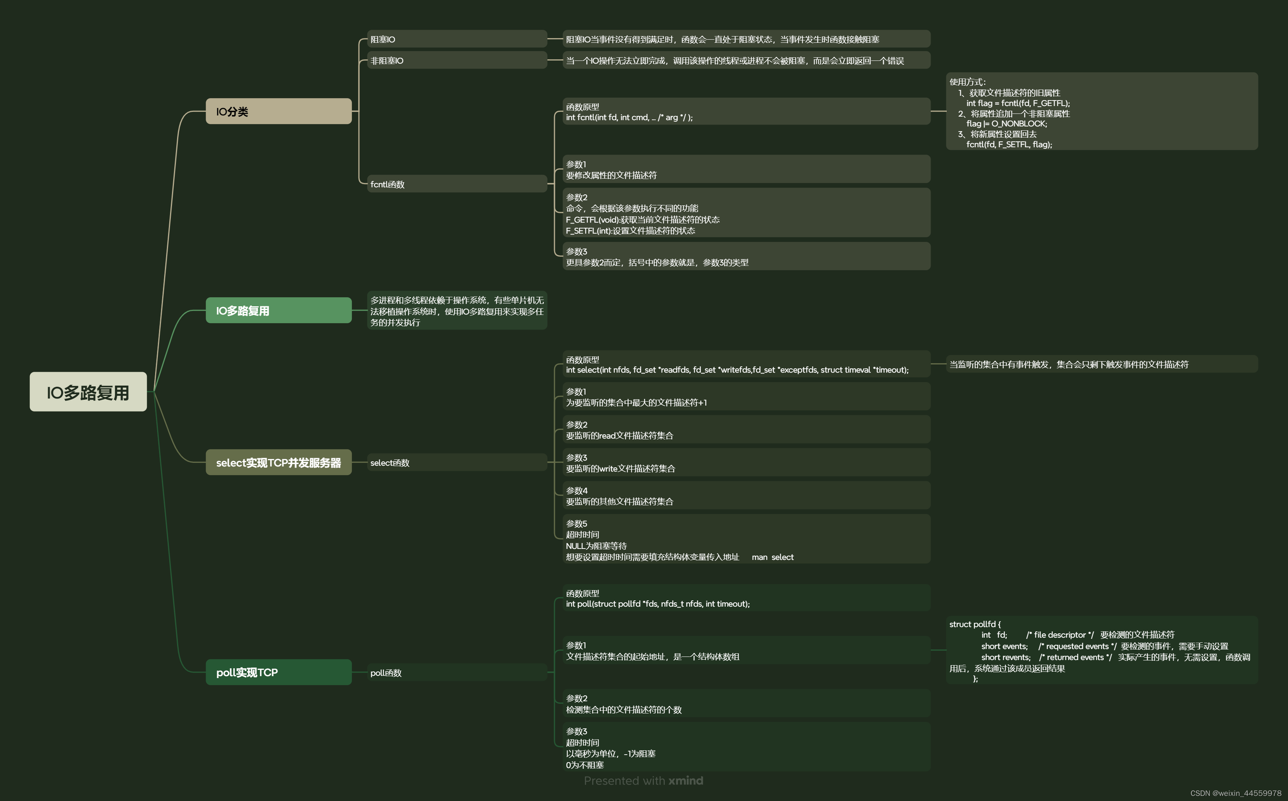
Task: Select poll 参数3 以毫秒为单位 node
Action: 746,747
